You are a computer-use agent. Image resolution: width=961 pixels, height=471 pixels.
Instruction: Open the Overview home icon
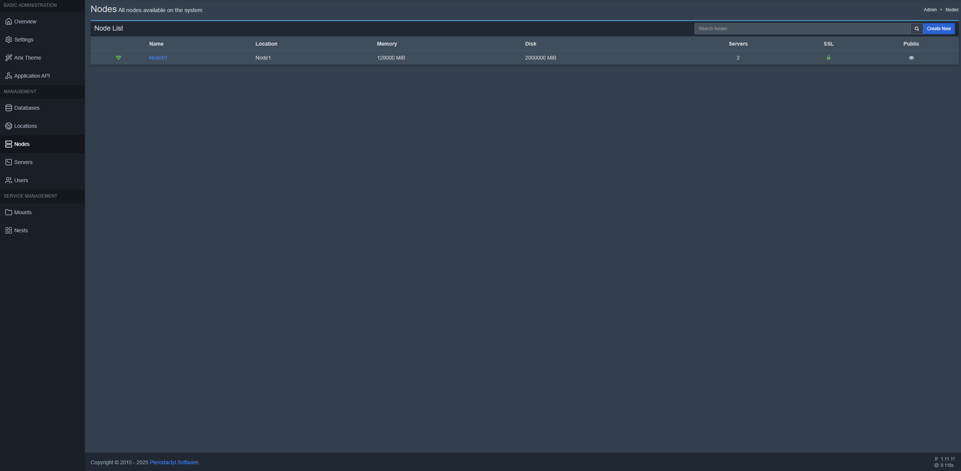point(8,21)
